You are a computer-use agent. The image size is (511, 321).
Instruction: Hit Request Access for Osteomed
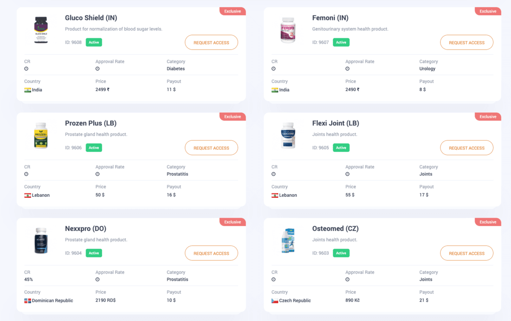tap(467, 253)
